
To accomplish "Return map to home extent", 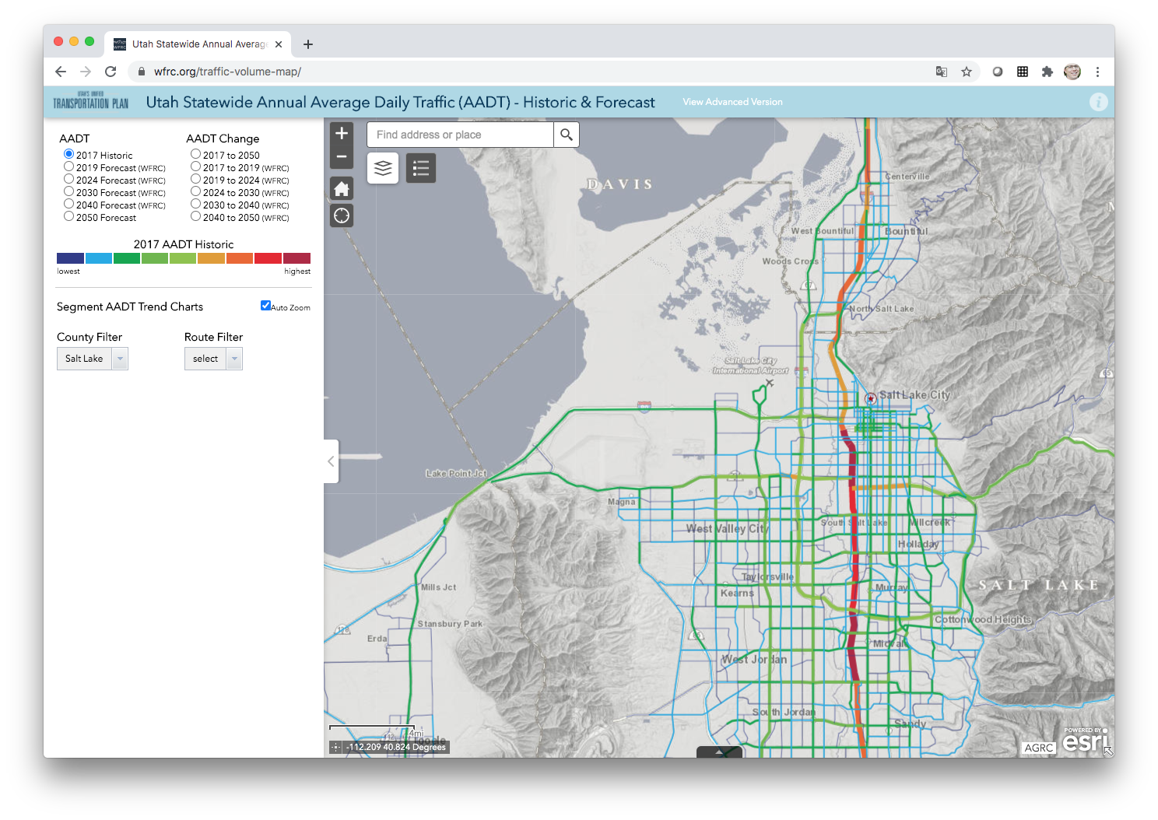I will pyautogui.click(x=342, y=188).
